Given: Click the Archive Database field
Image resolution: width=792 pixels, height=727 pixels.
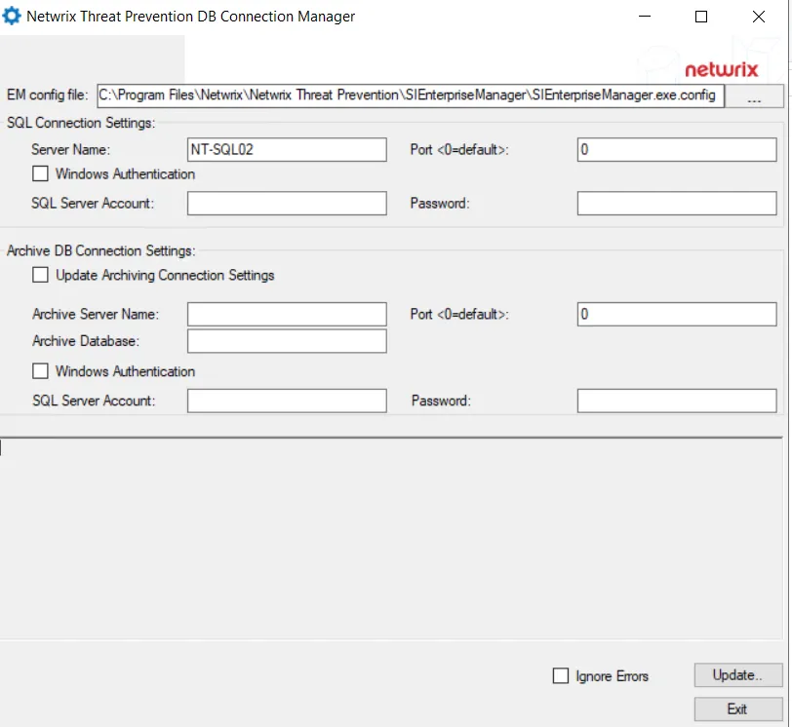Looking at the screenshot, I should 287,341.
